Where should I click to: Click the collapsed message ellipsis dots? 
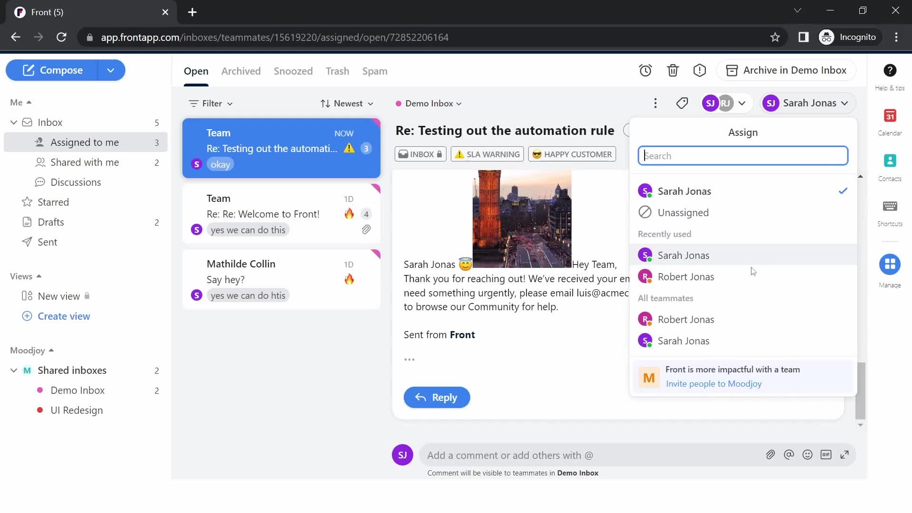pyautogui.click(x=409, y=360)
